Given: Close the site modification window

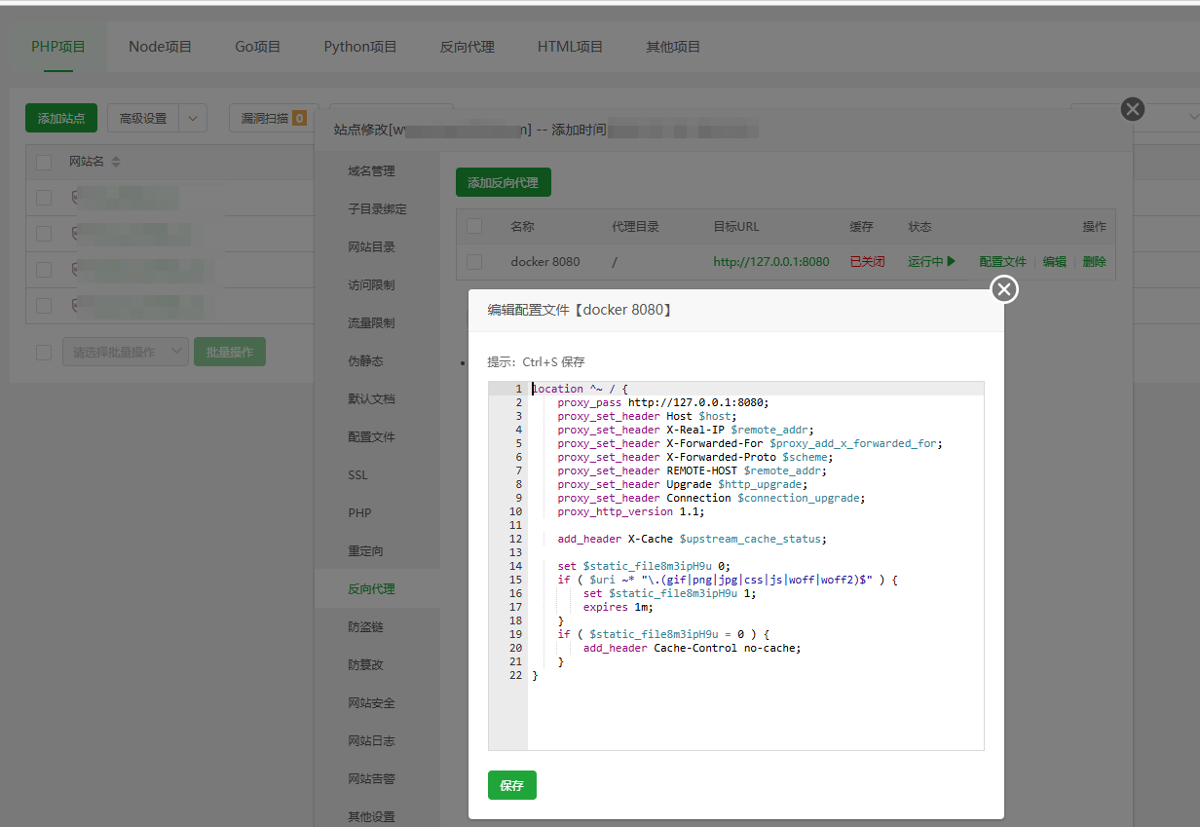Looking at the screenshot, I should point(1132,109).
